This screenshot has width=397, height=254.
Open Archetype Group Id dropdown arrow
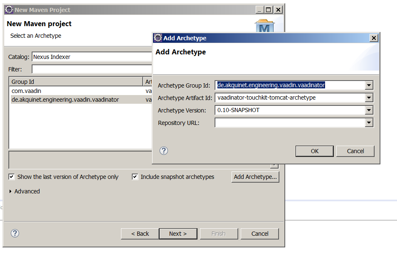click(369, 85)
